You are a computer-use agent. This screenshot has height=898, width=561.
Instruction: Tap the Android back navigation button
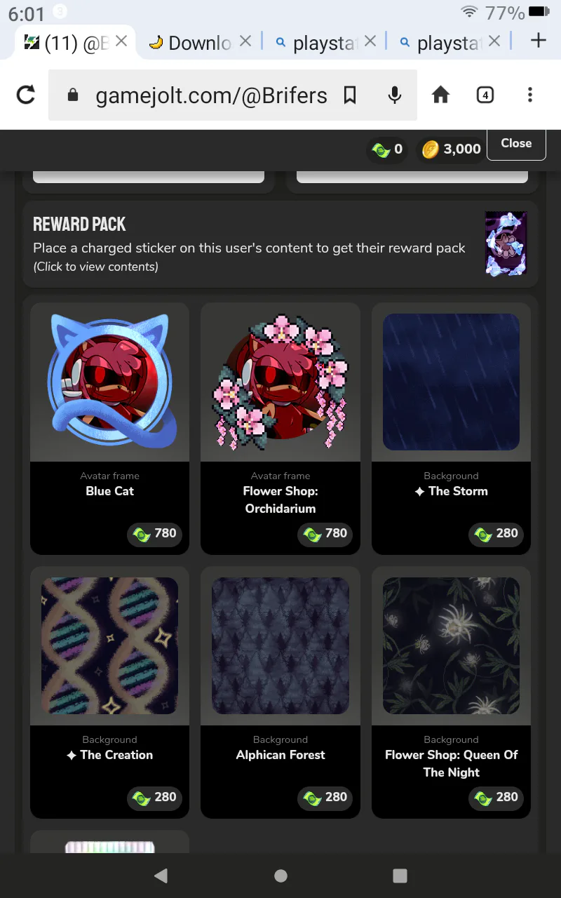tap(161, 875)
